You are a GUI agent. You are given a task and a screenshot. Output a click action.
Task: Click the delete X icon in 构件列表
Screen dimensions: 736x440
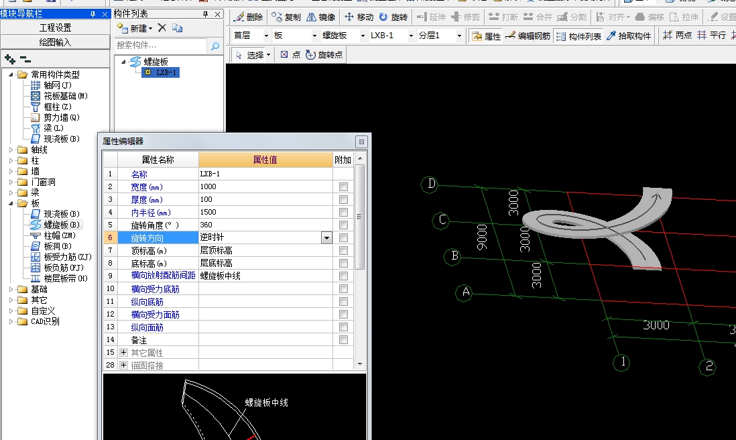click(162, 27)
